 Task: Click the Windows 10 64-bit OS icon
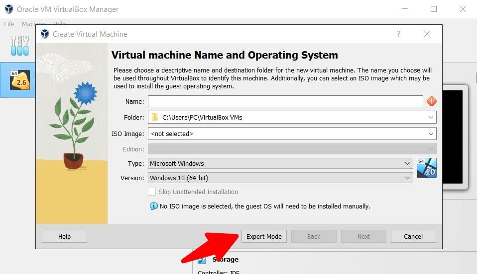[x=426, y=168]
